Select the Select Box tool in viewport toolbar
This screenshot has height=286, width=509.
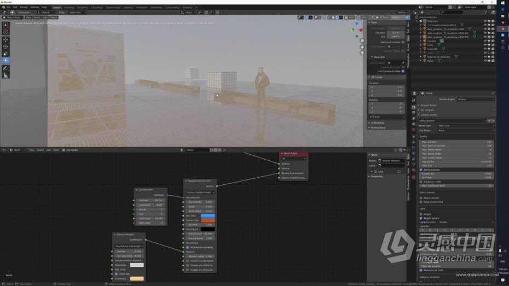[x=5, y=25]
